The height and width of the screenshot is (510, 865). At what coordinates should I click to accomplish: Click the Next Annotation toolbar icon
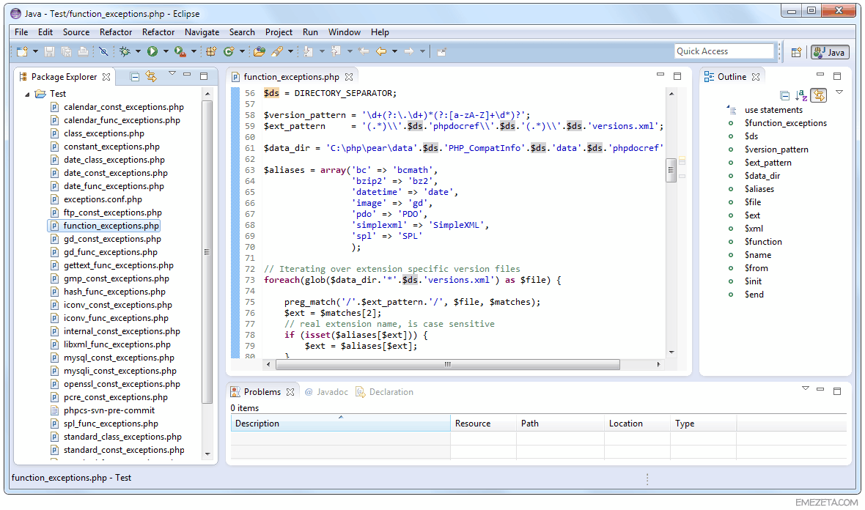point(309,52)
